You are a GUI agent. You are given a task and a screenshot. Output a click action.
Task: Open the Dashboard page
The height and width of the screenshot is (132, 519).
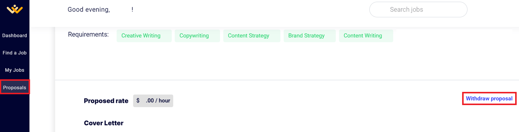coord(14,36)
